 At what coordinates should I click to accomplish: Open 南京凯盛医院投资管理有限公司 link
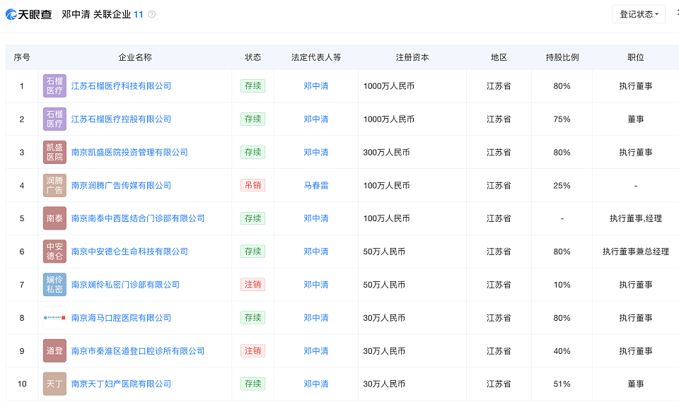pyautogui.click(x=129, y=153)
